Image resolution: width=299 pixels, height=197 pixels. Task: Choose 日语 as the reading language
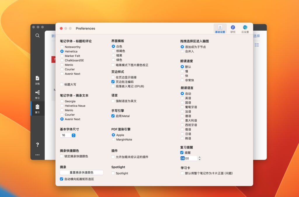click(182, 134)
